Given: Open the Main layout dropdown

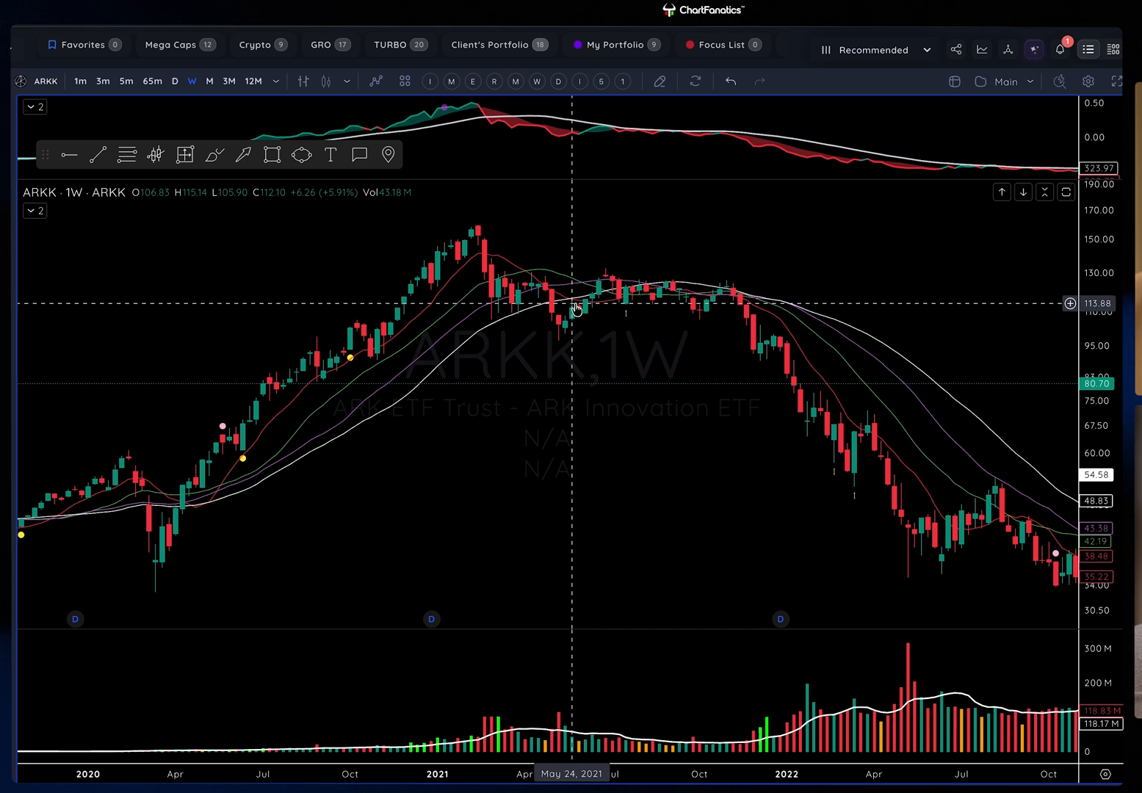Looking at the screenshot, I should click(1004, 82).
